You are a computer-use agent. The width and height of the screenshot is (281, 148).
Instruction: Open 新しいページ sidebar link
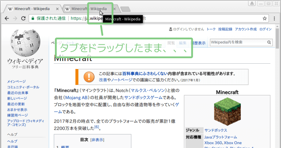click(17, 98)
